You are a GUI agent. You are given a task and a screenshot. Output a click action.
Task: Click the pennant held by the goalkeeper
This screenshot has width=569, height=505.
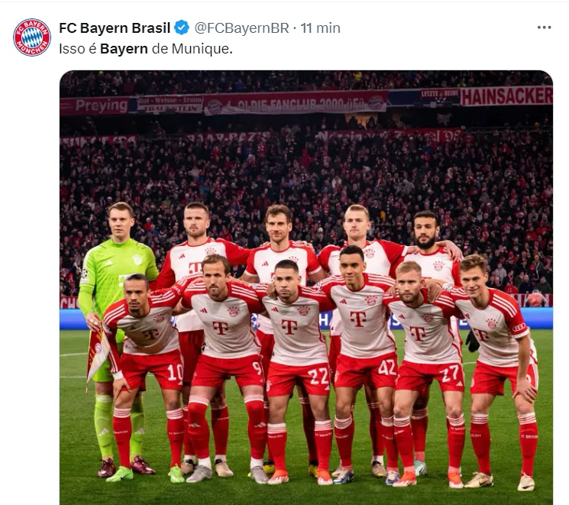[97, 354]
